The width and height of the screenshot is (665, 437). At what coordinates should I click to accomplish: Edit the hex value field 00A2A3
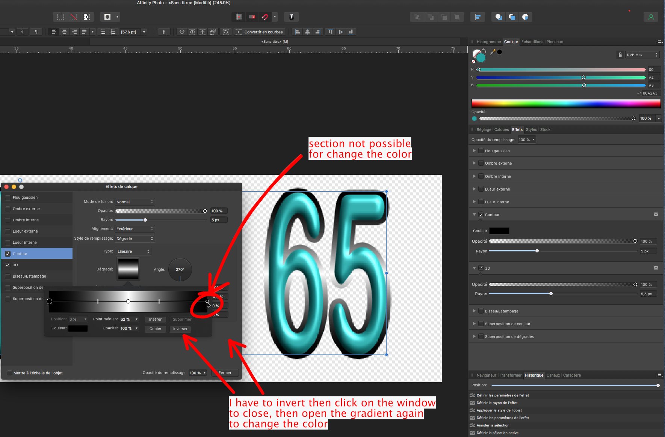651,93
